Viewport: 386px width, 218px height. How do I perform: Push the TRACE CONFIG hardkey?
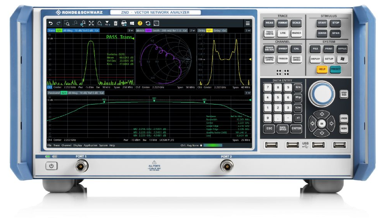click(x=269, y=33)
